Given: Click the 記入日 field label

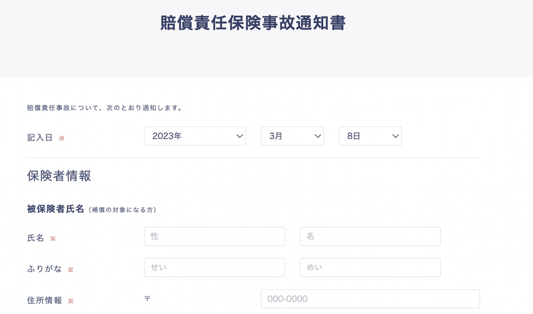Looking at the screenshot, I should pos(40,138).
